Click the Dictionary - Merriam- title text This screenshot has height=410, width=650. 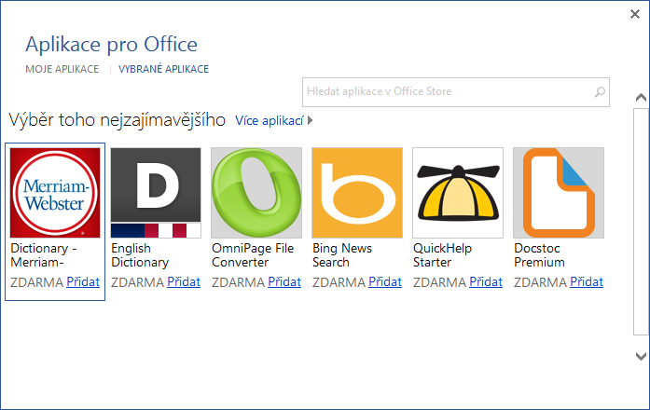point(44,255)
